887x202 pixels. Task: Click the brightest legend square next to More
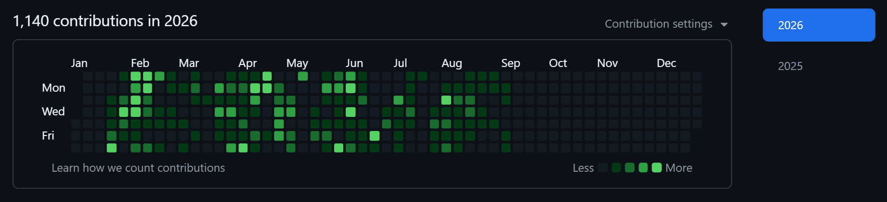pyautogui.click(x=657, y=168)
